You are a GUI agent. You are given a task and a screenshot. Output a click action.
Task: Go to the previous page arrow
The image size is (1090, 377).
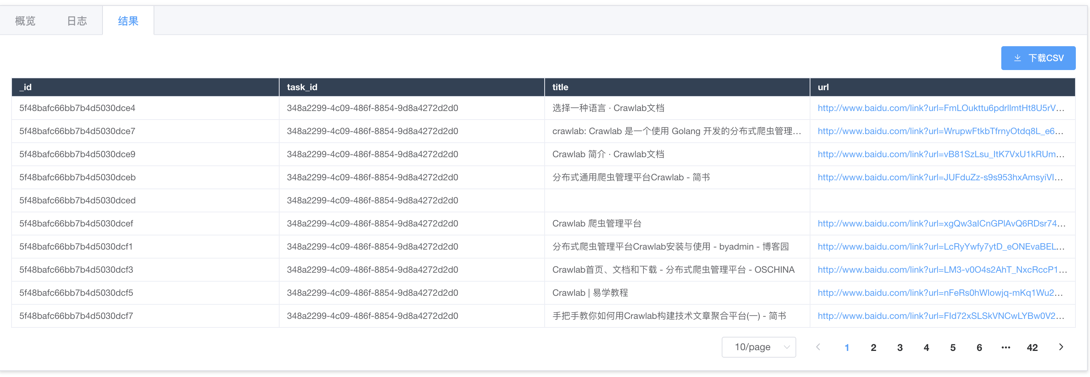tap(818, 347)
